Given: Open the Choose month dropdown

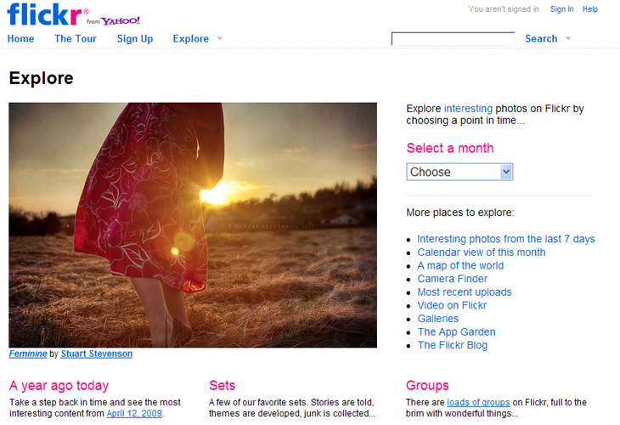Looking at the screenshot, I should [459, 172].
